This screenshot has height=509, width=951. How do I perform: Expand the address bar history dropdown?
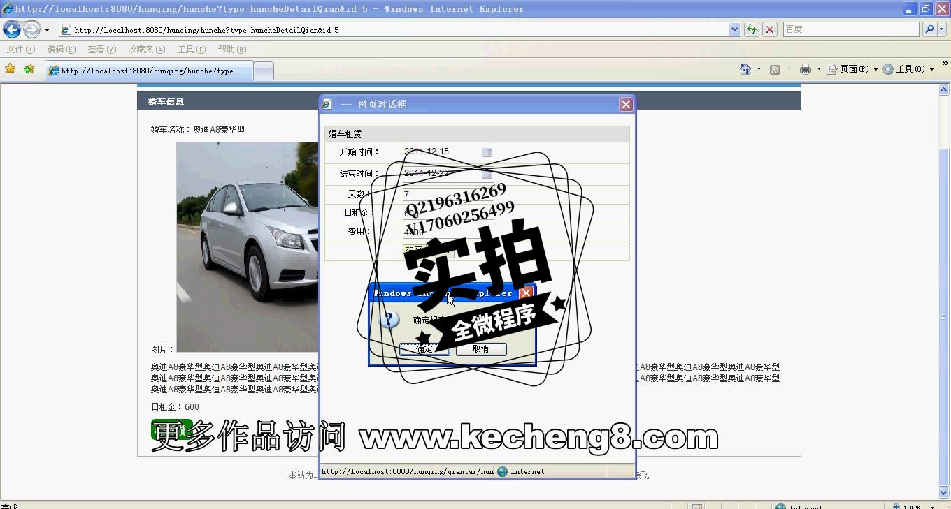pyautogui.click(x=735, y=30)
